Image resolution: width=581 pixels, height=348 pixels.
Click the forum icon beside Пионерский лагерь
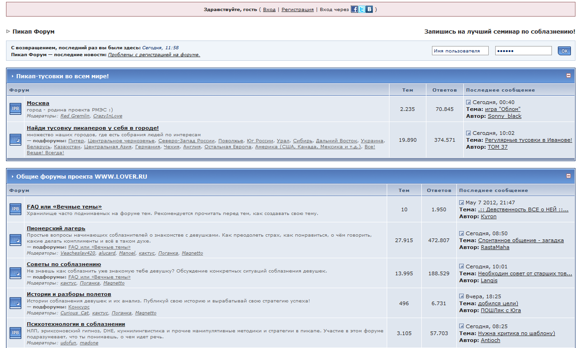tap(16, 240)
